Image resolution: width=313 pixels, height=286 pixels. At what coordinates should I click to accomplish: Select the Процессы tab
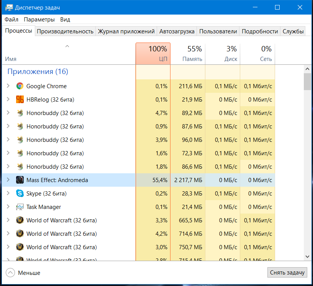pyautogui.click(x=18, y=31)
